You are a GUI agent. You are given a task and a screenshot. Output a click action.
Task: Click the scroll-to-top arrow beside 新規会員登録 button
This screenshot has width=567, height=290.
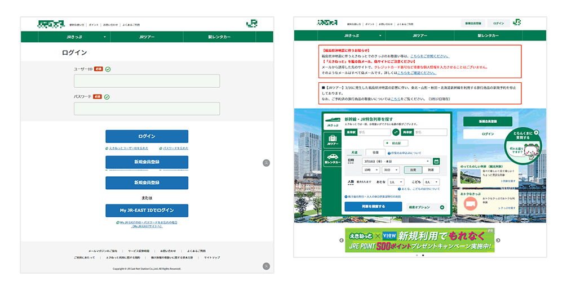pyautogui.click(x=266, y=163)
